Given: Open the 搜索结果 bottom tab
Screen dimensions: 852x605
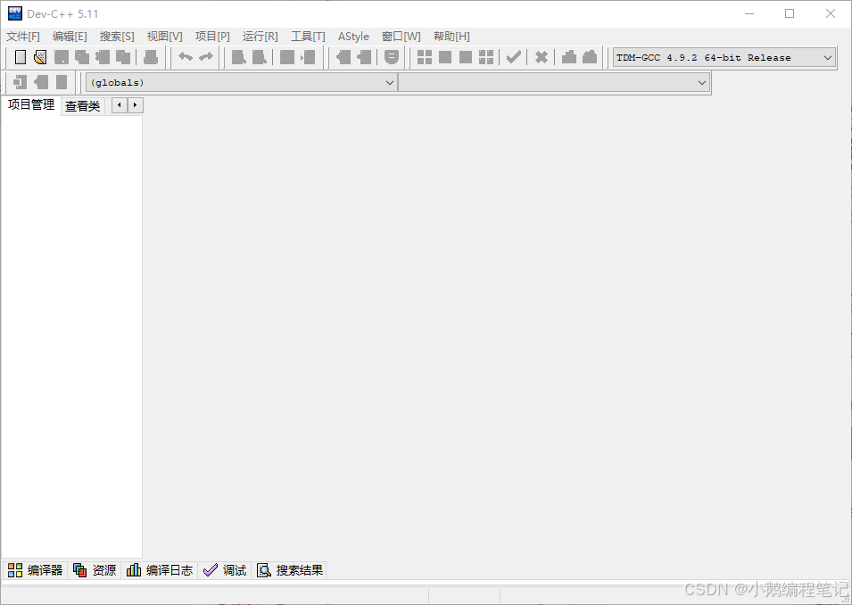Looking at the screenshot, I should (290, 570).
